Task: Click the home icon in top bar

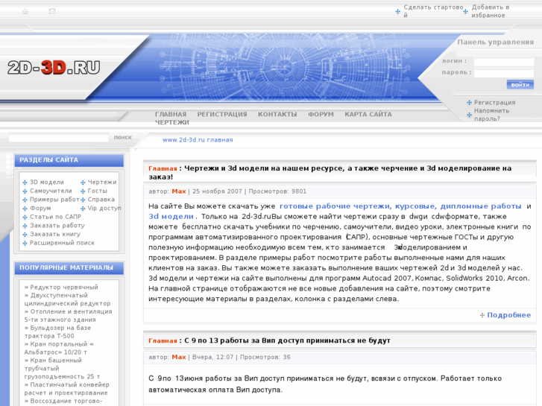Action: coord(25,12)
